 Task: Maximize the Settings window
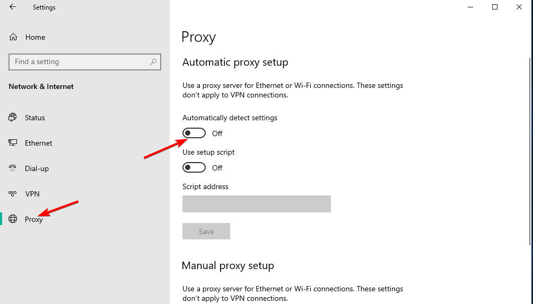pyautogui.click(x=495, y=7)
